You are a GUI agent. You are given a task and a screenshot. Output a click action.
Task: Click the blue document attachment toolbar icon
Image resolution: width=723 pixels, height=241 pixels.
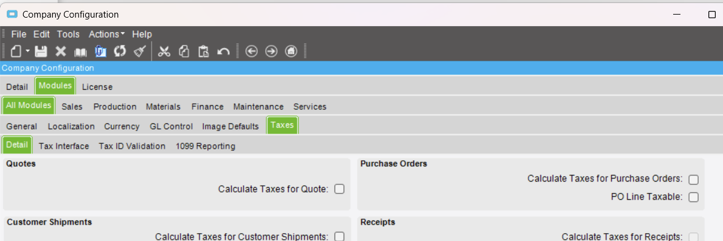[100, 51]
